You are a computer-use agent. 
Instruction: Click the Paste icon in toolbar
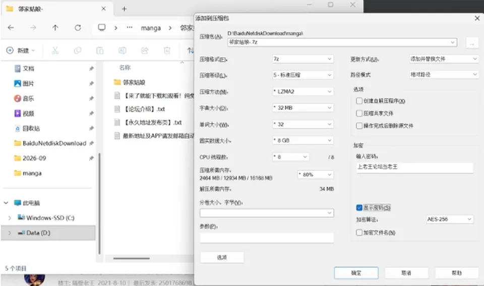point(100,50)
